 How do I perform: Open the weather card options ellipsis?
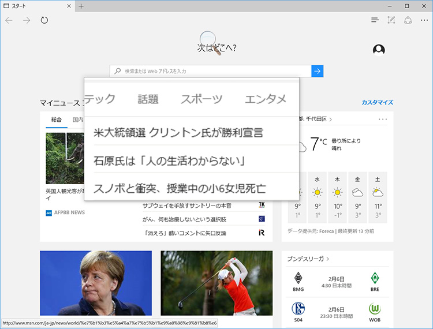(383, 119)
